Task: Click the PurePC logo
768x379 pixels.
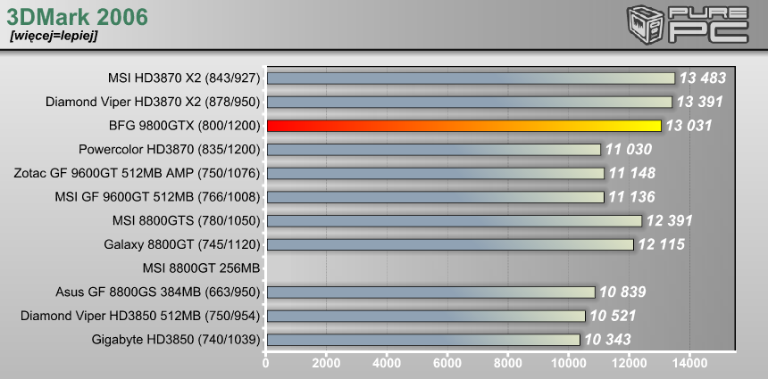Action: click(x=688, y=25)
